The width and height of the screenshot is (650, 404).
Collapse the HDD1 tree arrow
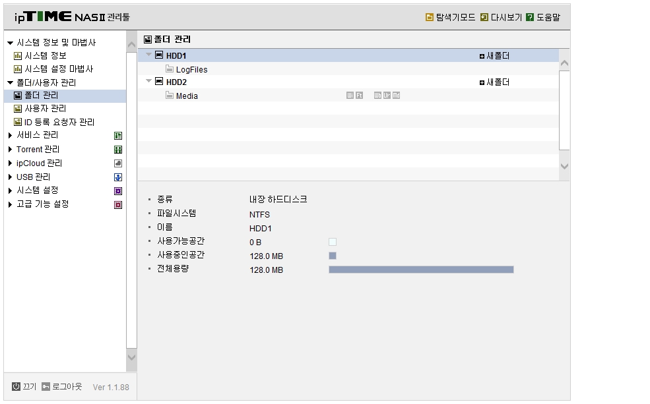(149, 55)
